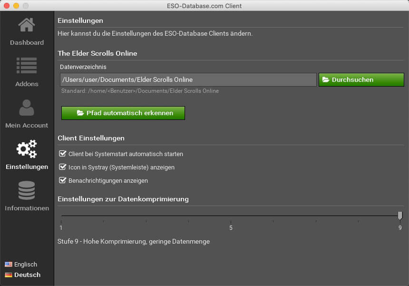Click the German flag icon for Deutsch
The height and width of the screenshot is (286, 409).
click(9, 275)
